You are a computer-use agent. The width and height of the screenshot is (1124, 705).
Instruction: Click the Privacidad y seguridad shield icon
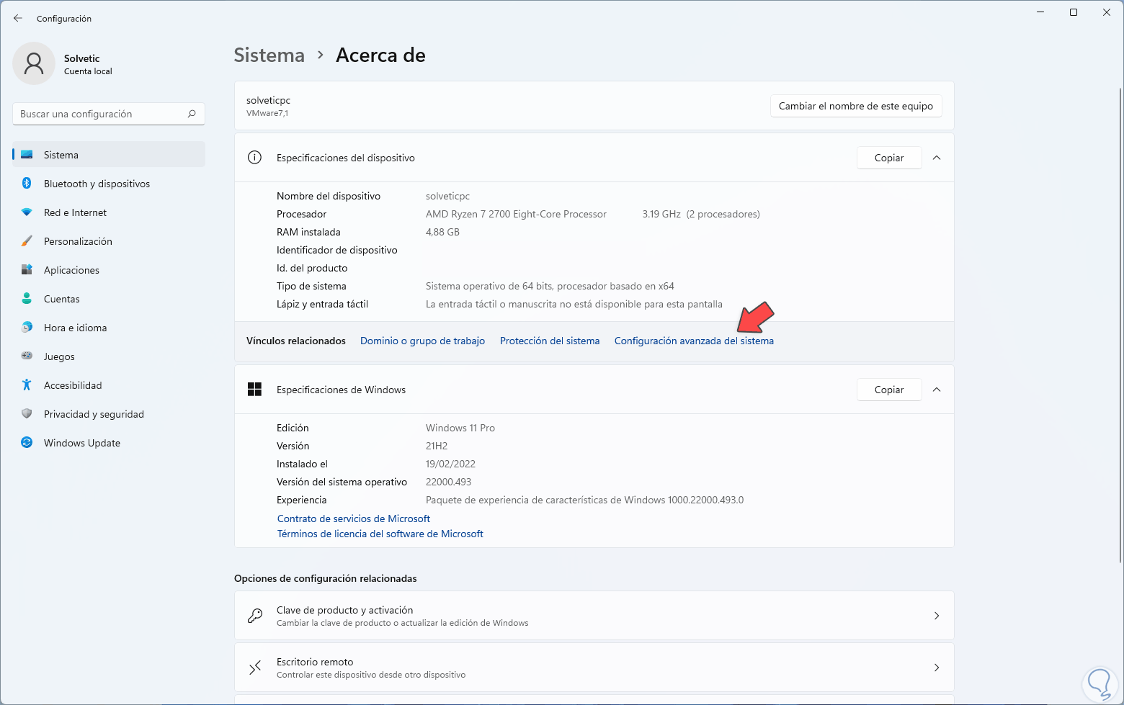[27, 414]
